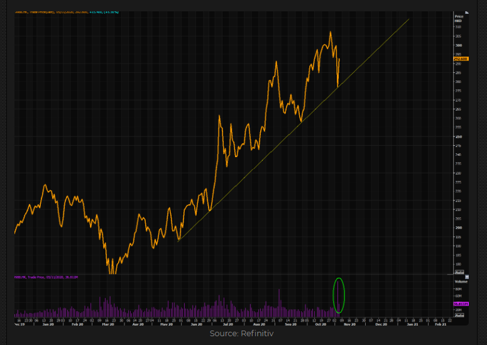Click the 300 price axis label

coord(459,45)
